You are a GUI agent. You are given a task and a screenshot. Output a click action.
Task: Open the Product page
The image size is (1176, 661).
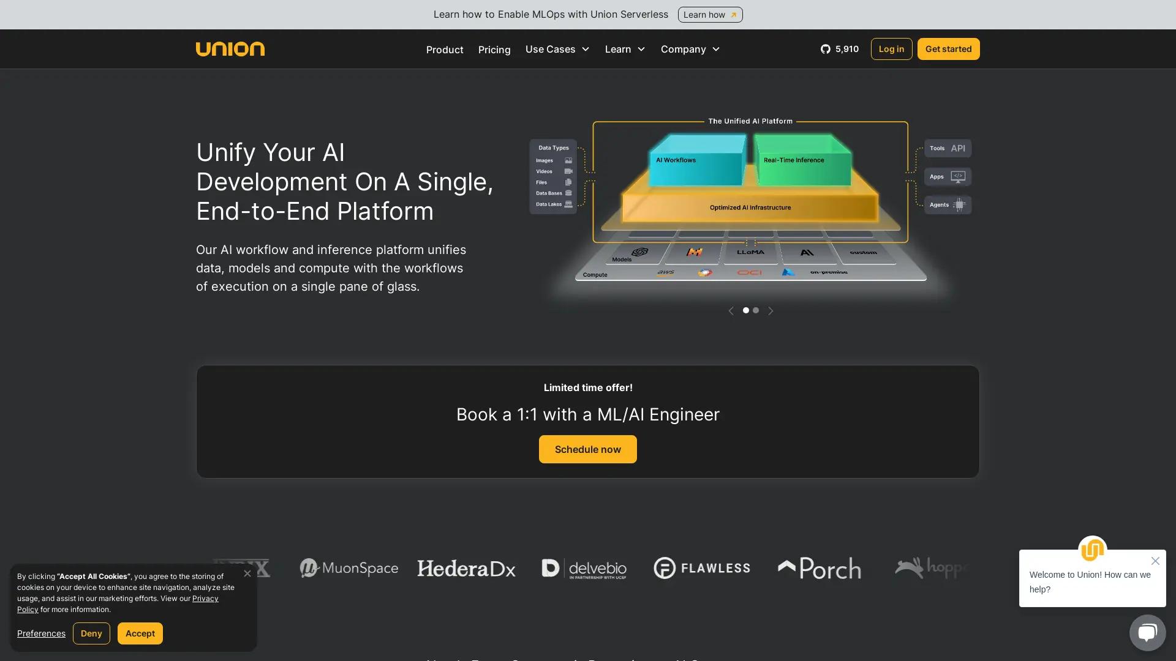click(x=445, y=50)
